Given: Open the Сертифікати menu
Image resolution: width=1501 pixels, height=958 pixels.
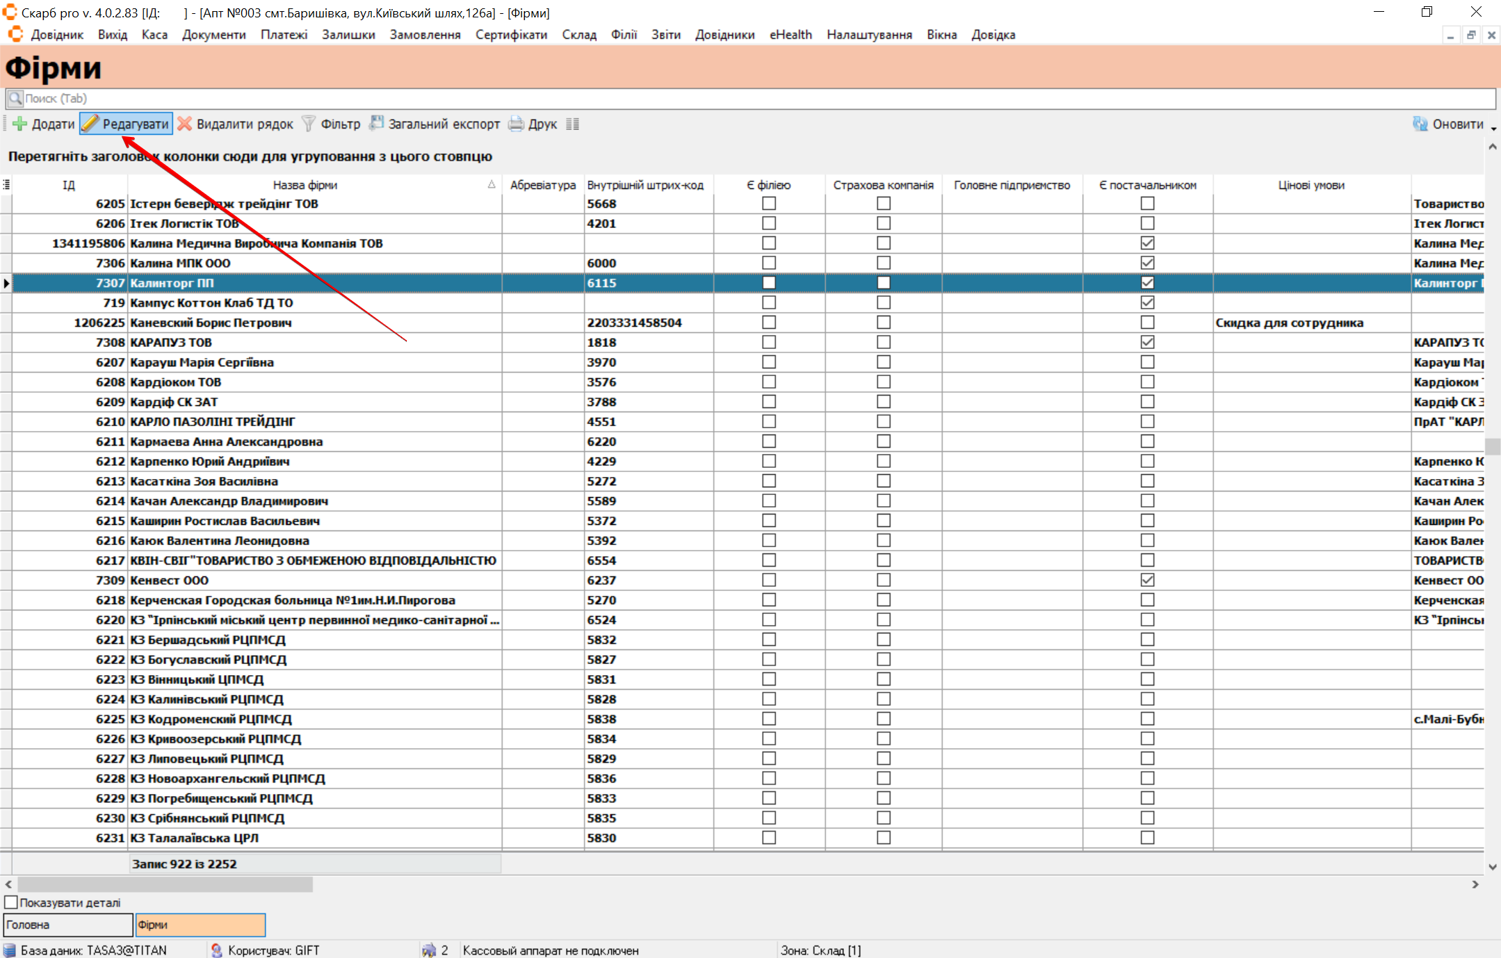Looking at the screenshot, I should click(511, 35).
